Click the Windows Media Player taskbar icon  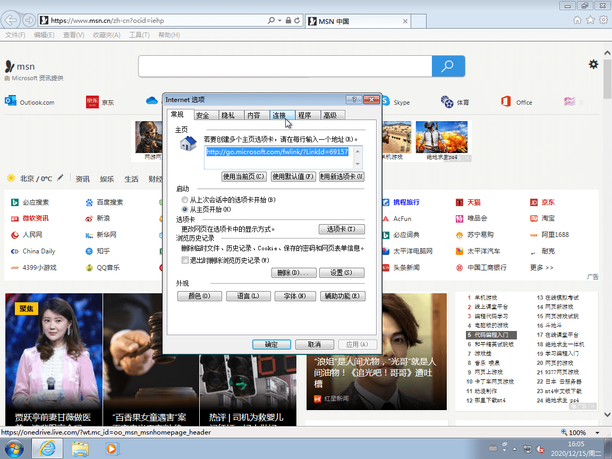[111, 448]
